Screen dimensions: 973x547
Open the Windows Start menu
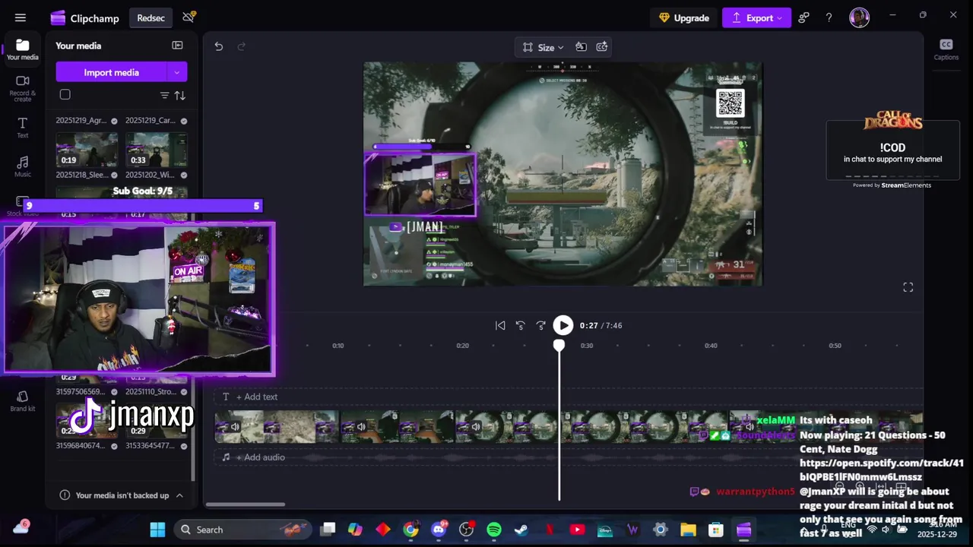pyautogui.click(x=157, y=530)
